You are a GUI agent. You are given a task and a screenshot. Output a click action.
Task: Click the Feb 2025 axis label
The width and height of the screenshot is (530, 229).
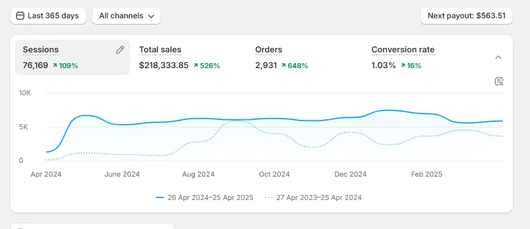[426, 175]
